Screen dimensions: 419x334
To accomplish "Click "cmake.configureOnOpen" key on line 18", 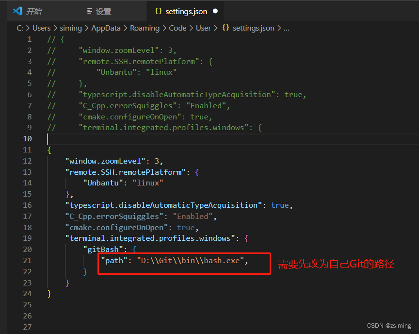I will [116, 227].
